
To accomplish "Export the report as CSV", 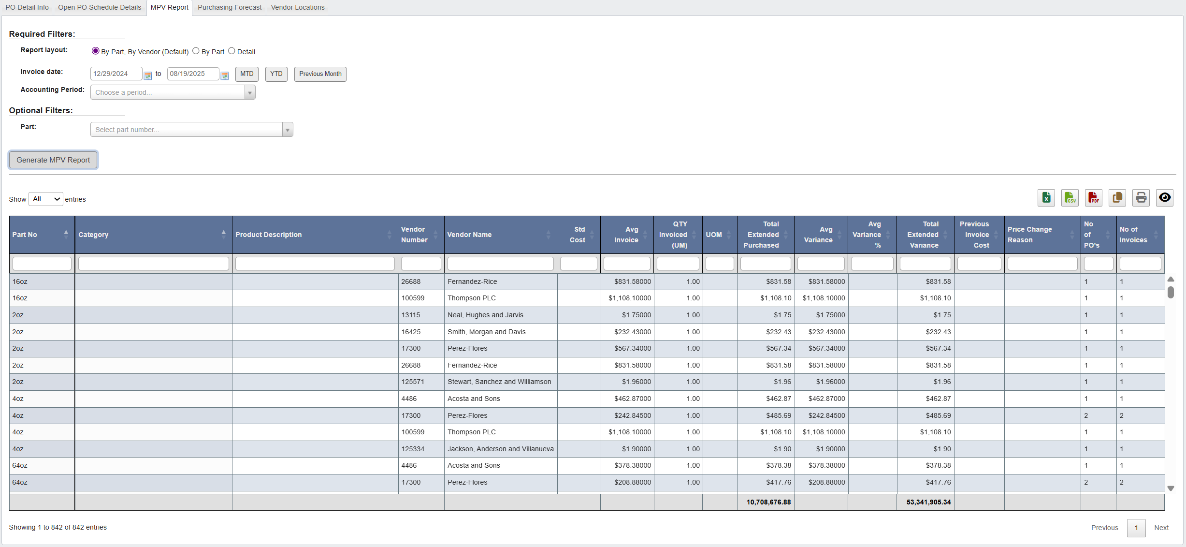I will pyautogui.click(x=1070, y=198).
